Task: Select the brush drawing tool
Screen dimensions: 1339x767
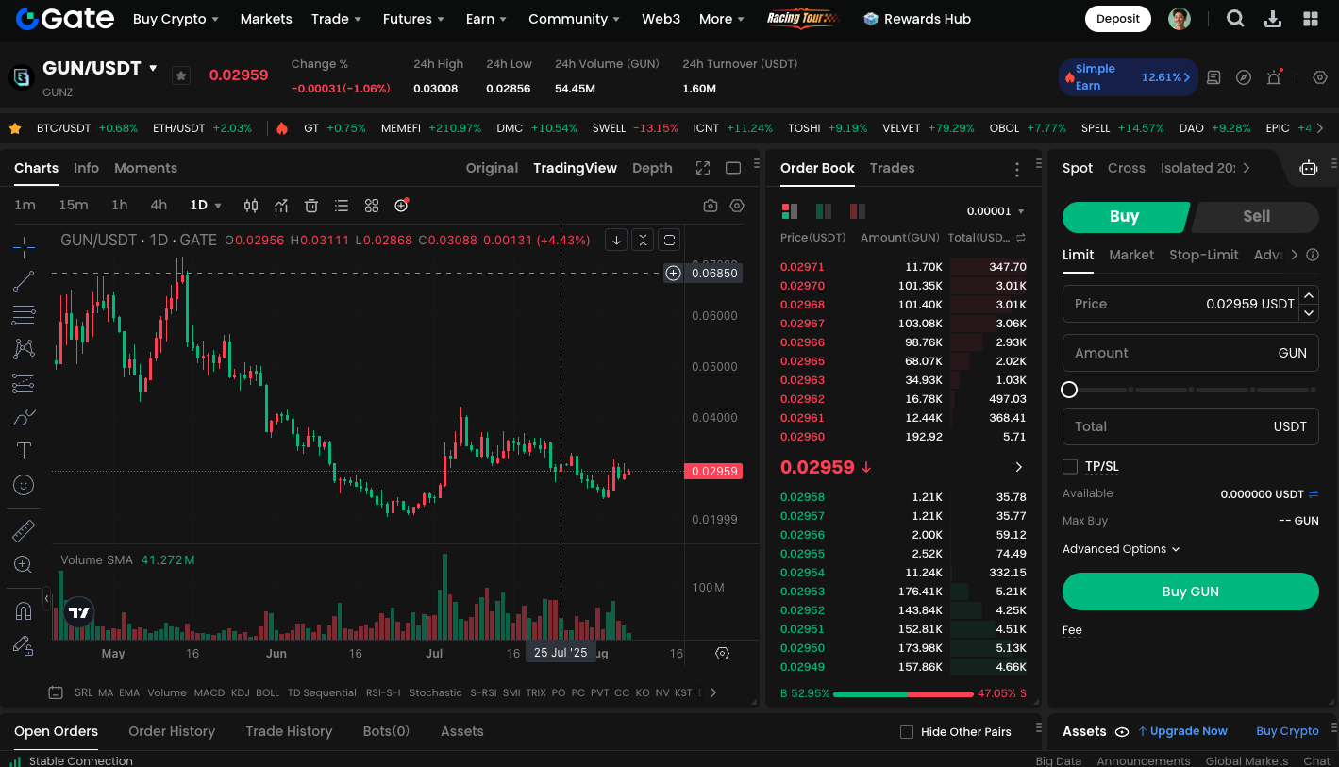Action: point(25,417)
